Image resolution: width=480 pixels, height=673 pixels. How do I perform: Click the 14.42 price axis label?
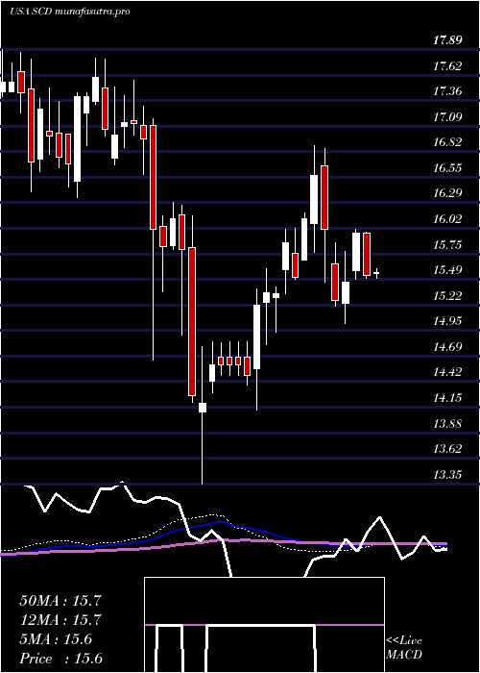tap(447, 372)
